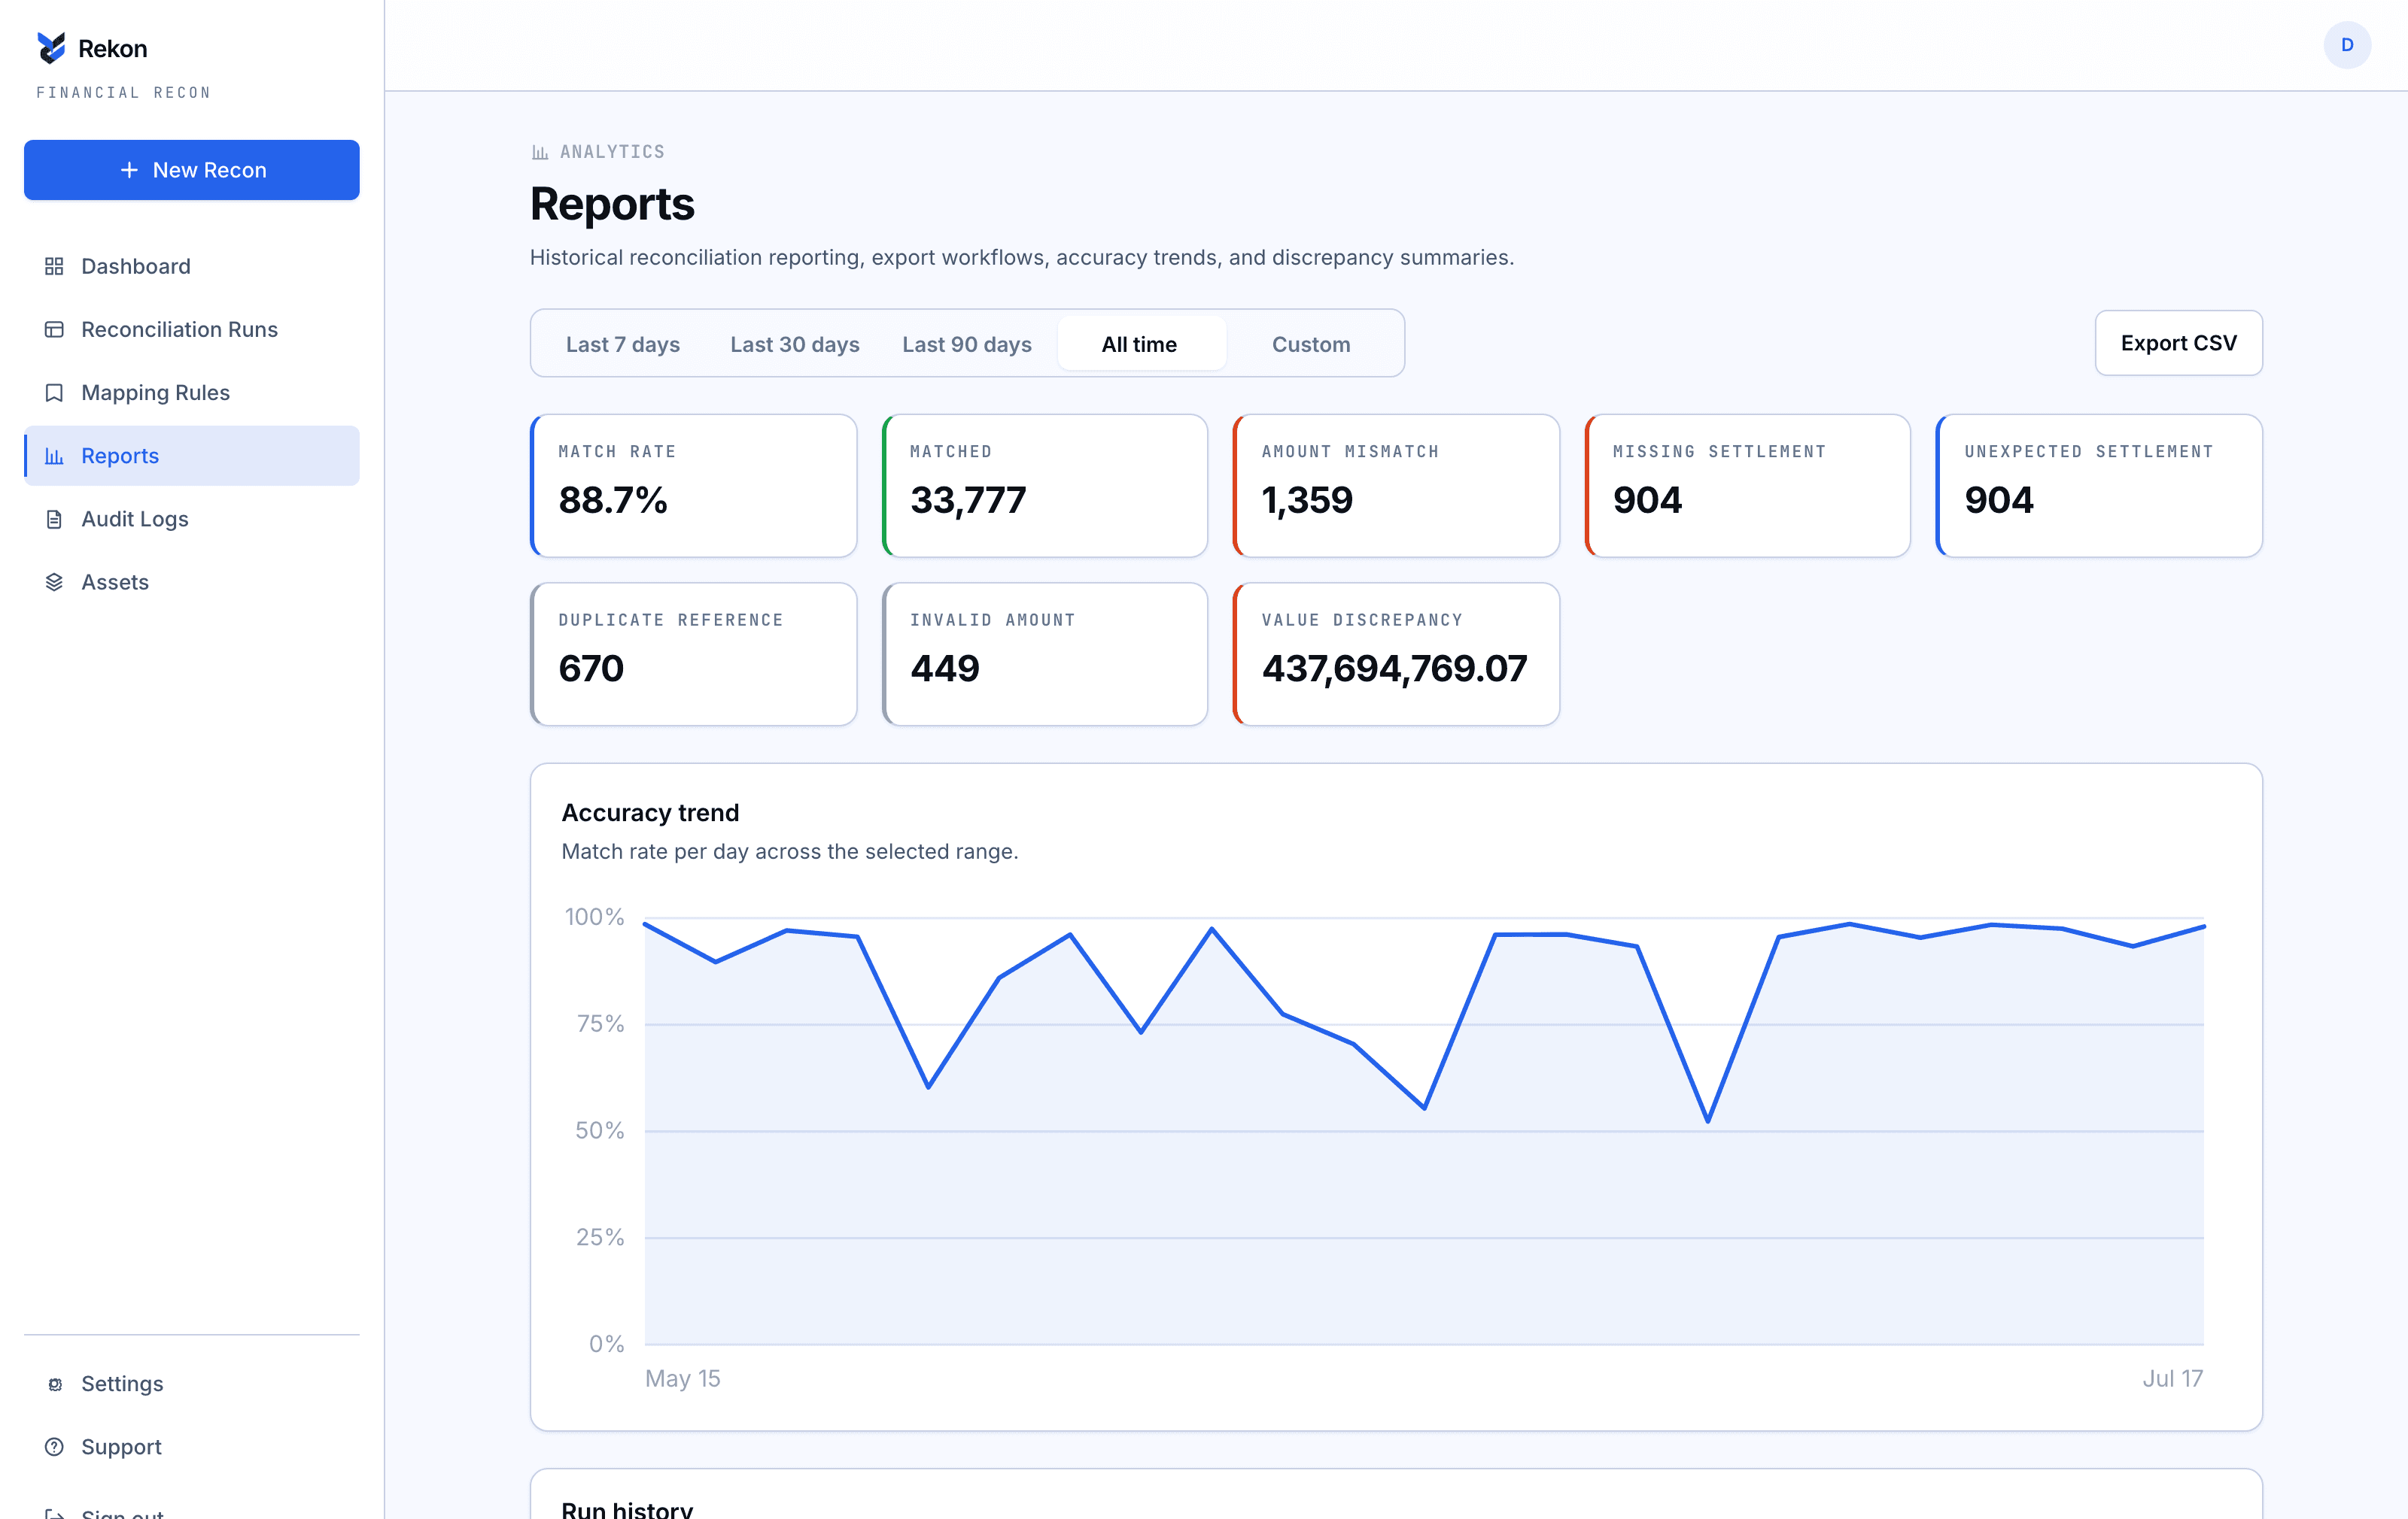The height and width of the screenshot is (1519, 2408).
Task: Click the Amount Mismatch 1,359 card
Action: point(1396,486)
